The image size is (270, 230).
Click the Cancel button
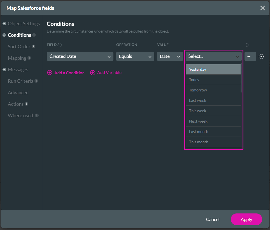pyautogui.click(x=213, y=219)
